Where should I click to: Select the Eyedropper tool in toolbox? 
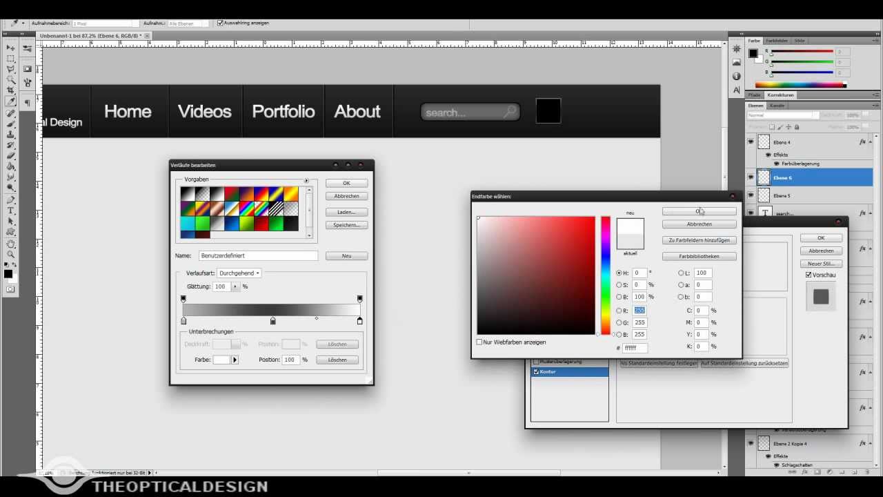coord(11,101)
